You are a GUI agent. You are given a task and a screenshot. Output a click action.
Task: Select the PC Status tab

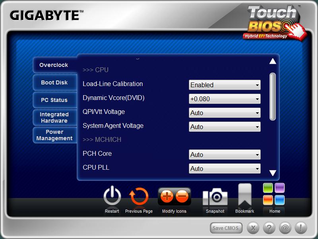[x=54, y=100]
